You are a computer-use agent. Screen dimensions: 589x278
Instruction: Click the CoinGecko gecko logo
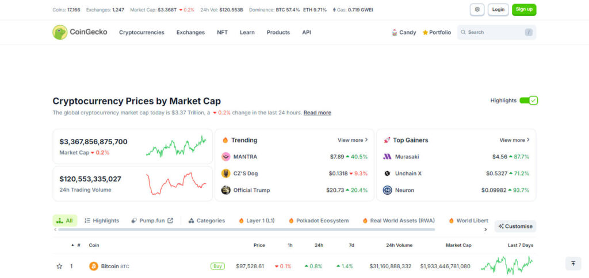[60, 32]
